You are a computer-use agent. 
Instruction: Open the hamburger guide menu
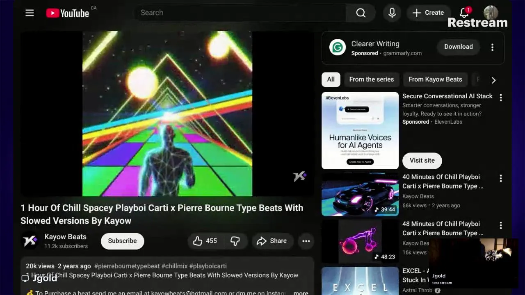pyautogui.click(x=30, y=13)
